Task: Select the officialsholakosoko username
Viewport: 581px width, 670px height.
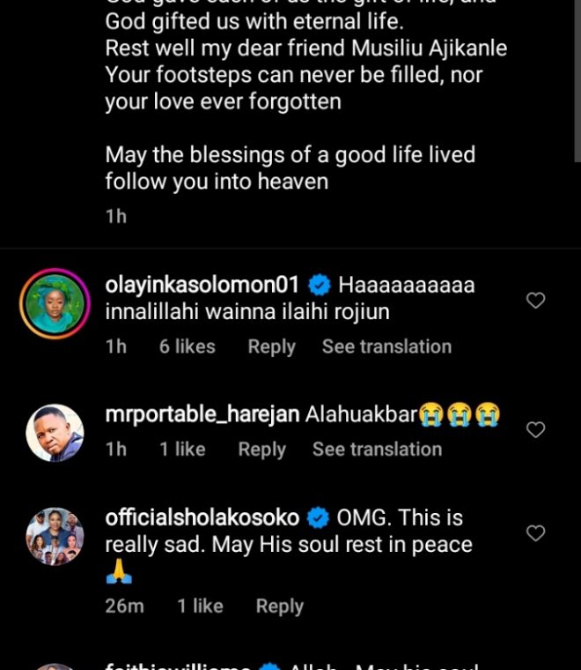Action: [x=202, y=517]
